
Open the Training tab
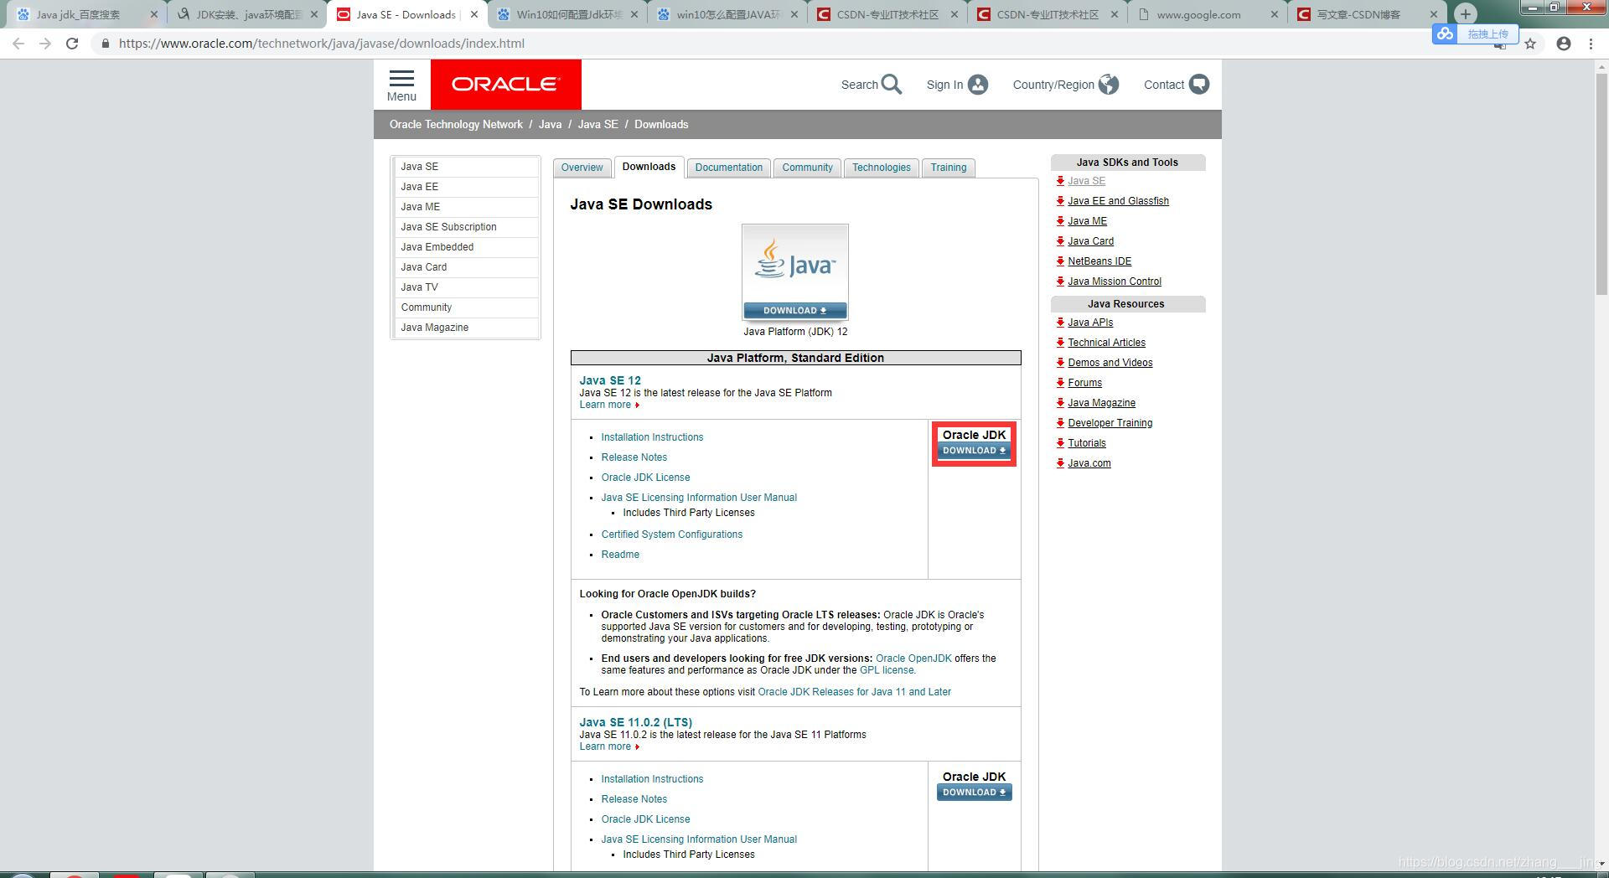click(948, 168)
